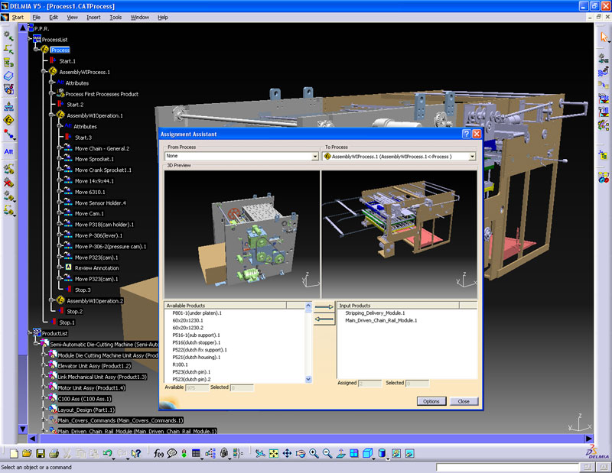Click the From Process 3D preview
Image resolution: width=612 pixels, height=473 pixels.
pos(242,235)
